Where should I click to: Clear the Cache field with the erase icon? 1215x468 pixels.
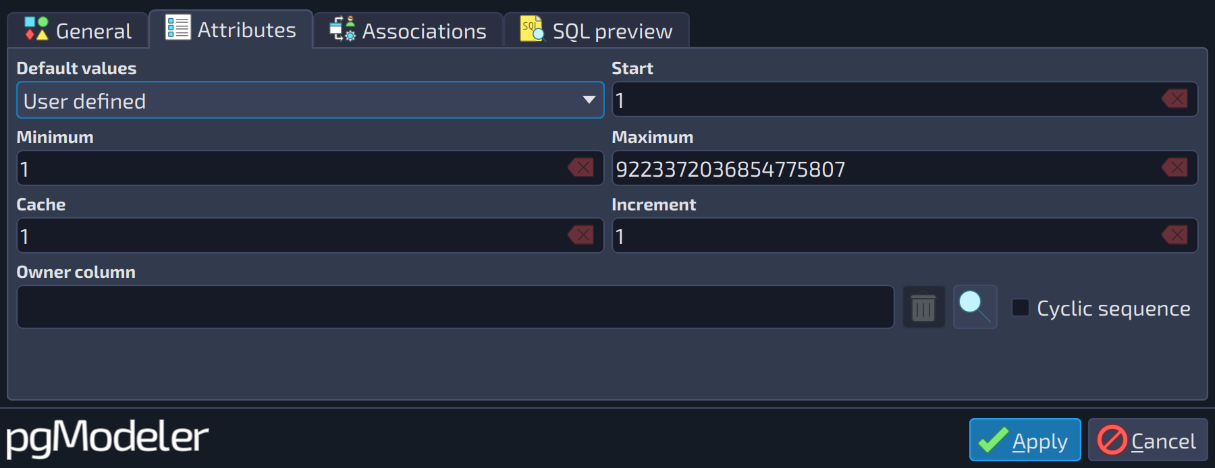pyautogui.click(x=581, y=235)
